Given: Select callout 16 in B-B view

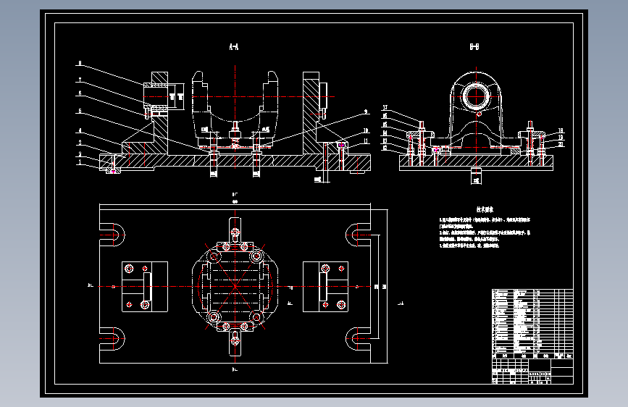Looking at the screenshot, I should [x=385, y=116].
